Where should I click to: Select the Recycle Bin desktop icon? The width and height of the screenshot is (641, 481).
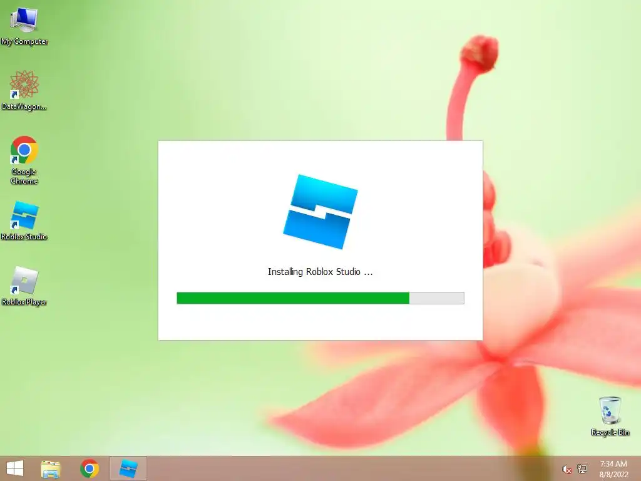pos(610,416)
